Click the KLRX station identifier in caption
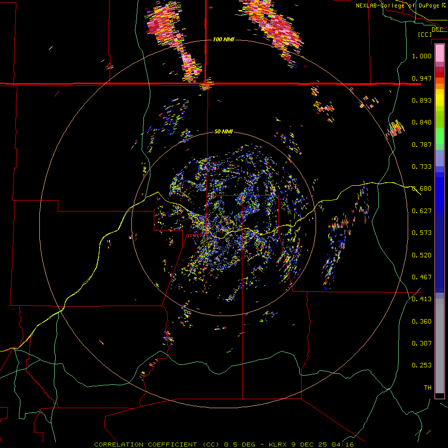Viewport: 448px width, 448px height. (277, 445)
